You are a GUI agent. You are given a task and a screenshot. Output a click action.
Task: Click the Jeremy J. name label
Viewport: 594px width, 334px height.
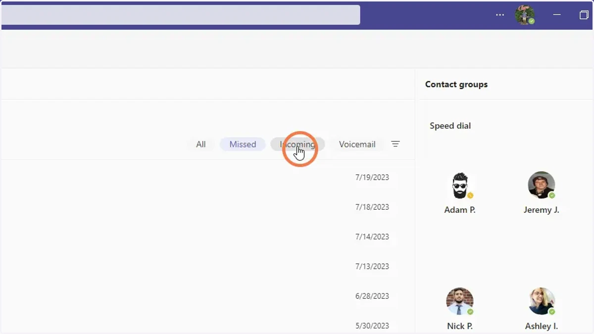[542, 210]
